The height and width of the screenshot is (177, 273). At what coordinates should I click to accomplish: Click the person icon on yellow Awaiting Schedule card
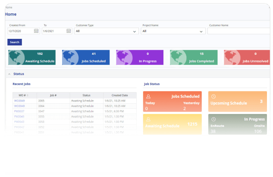point(148,119)
